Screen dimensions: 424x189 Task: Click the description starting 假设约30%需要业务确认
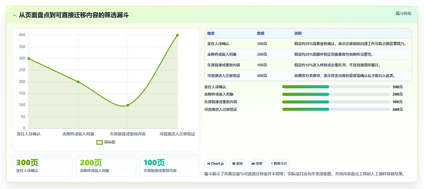350,44
